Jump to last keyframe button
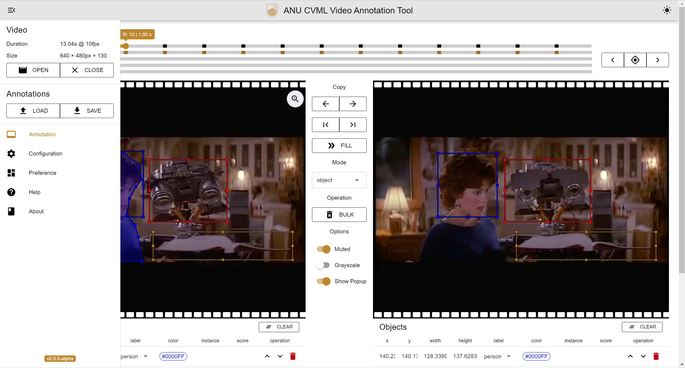685x368 pixels. (x=353, y=125)
